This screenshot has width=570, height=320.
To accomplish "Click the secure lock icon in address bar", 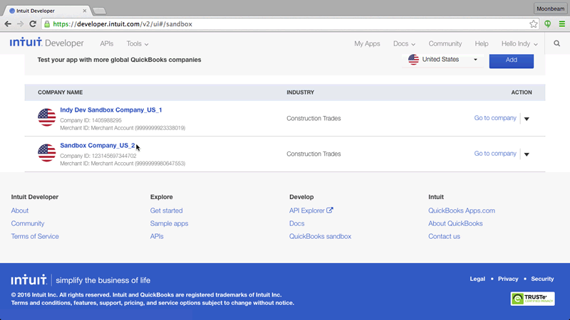I will (47, 24).
